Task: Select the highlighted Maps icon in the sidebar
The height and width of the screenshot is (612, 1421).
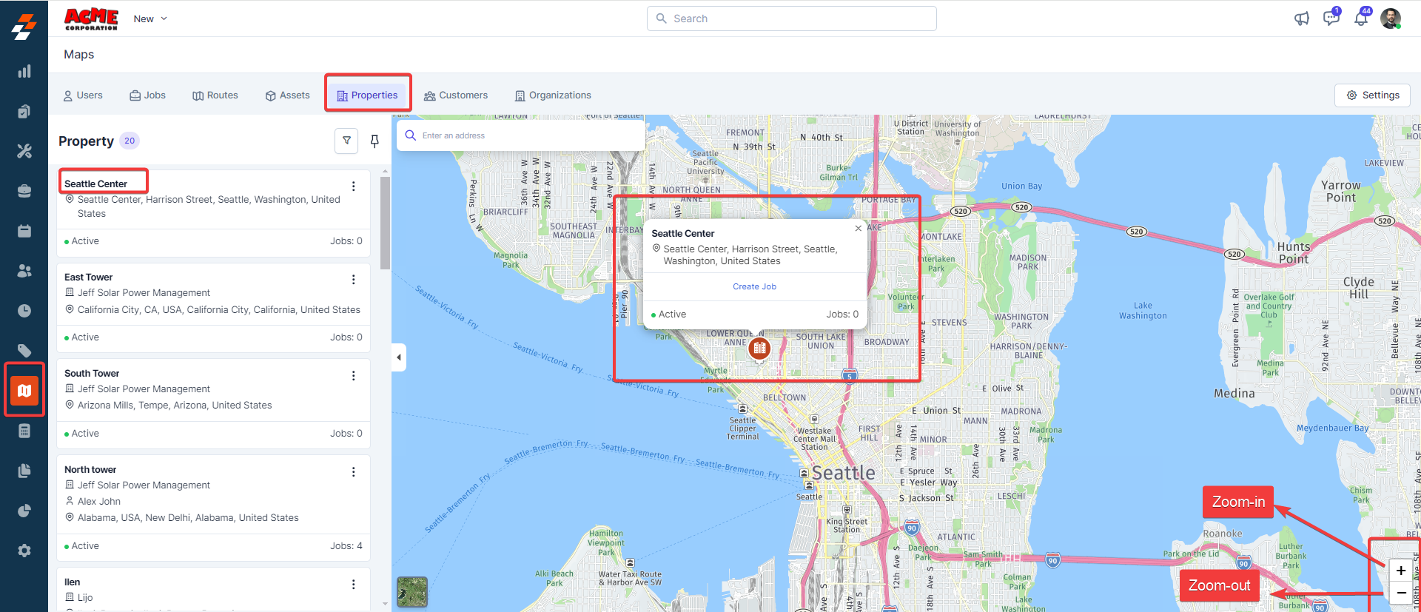Action: pyautogui.click(x=24, y=390)
